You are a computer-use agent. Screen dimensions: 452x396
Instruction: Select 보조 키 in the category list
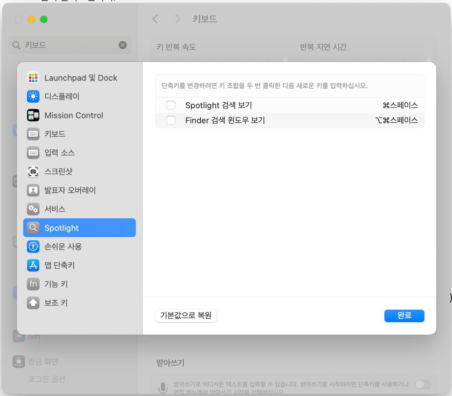[x=56, y=303]
